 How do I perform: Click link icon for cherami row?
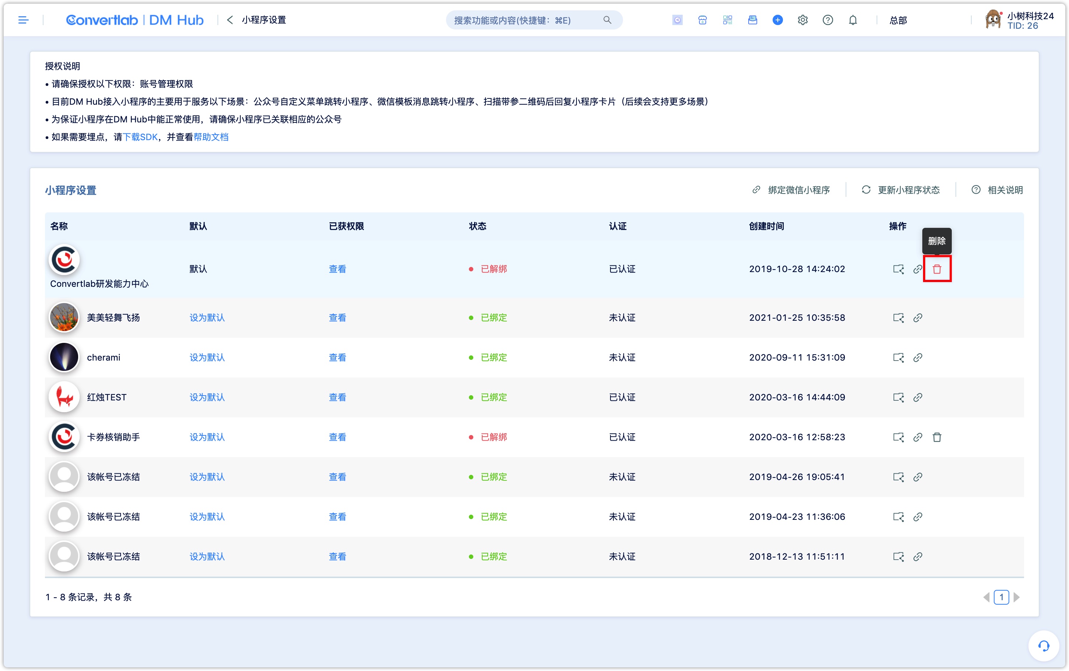[x=918, y=358]
